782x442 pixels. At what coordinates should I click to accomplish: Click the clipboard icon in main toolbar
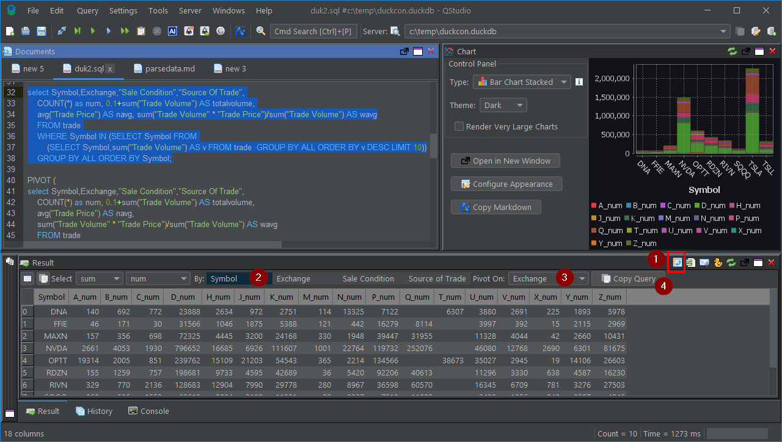pyautogui.click(x=141, y=31)
